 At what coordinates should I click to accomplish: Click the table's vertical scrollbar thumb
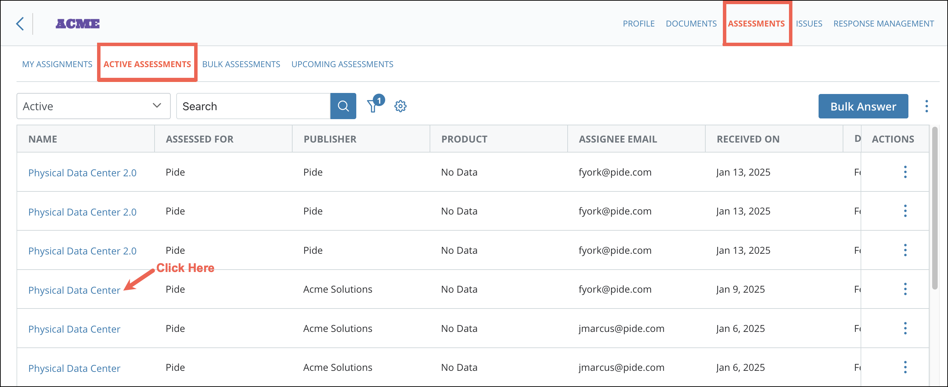[x=935, y=208]
